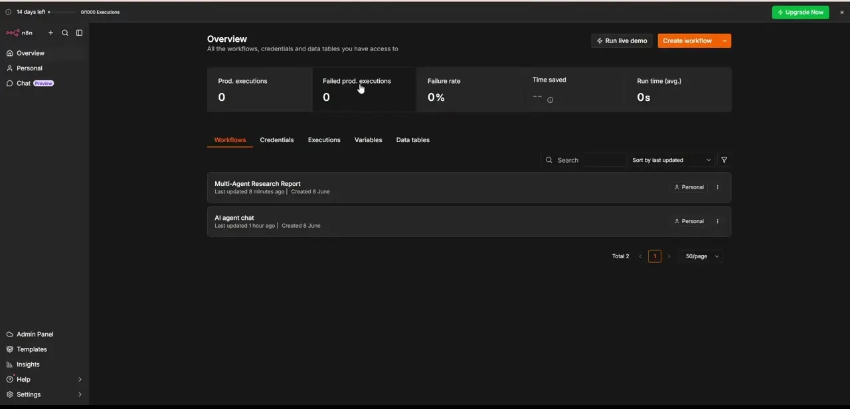Viewport: 850px width, 409px height.
Task: Click the Create workflow button
Action: click(x=688, y=41)
